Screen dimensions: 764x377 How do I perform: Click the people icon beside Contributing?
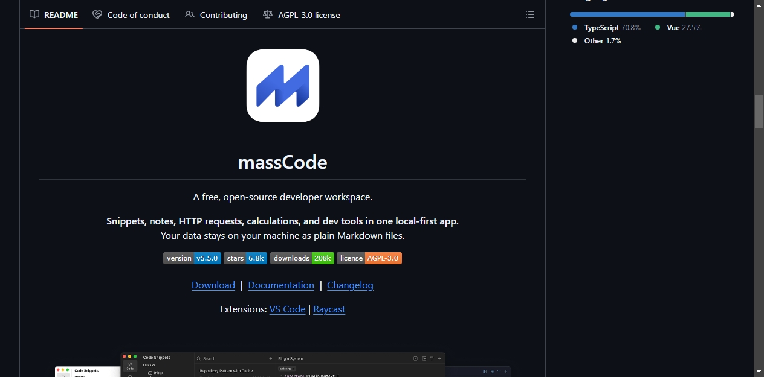[x=190, y=14]
